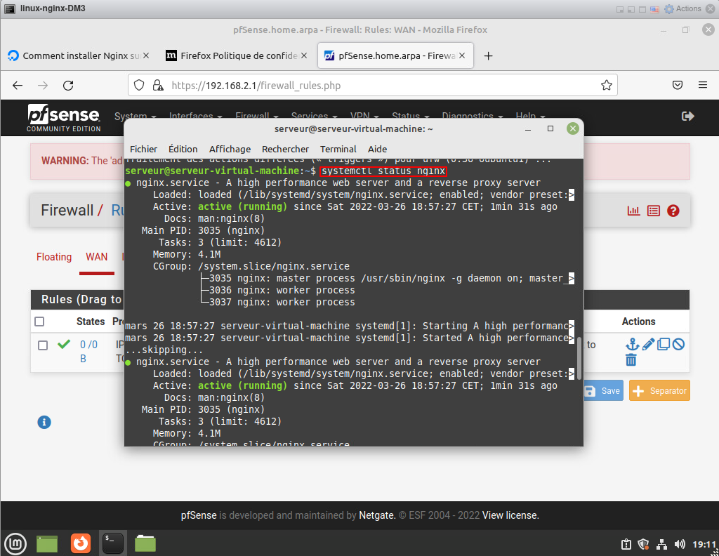Tick the select-all checkbox in rules header
Image resolution: width=719 pixels, height=556 pixels.
[x=40, y=322]
